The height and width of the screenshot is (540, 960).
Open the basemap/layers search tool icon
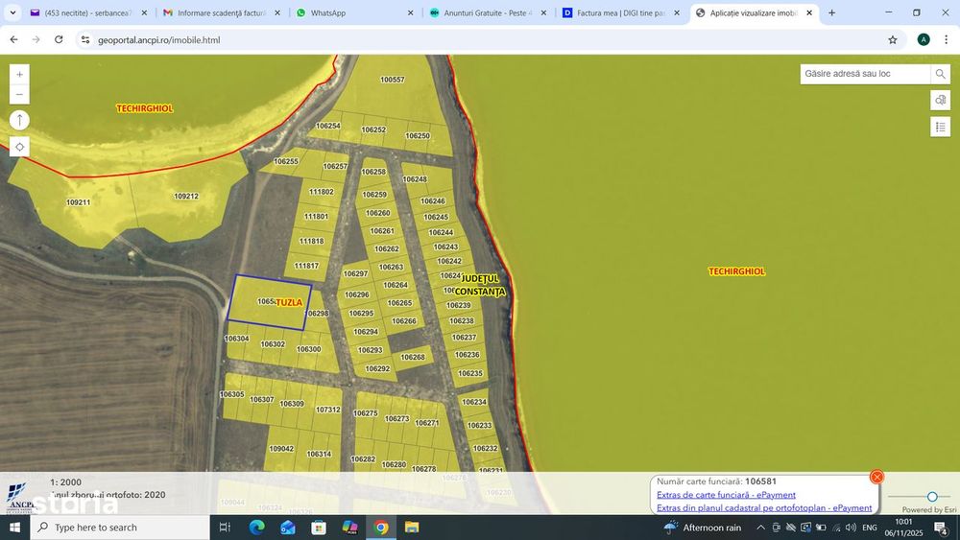point(941,100)
